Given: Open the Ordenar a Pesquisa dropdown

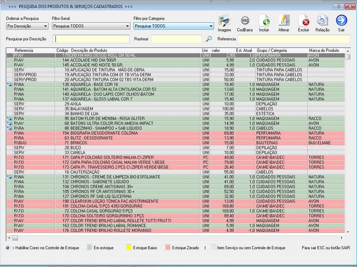Looking at the screenshot, I should 27,26.
